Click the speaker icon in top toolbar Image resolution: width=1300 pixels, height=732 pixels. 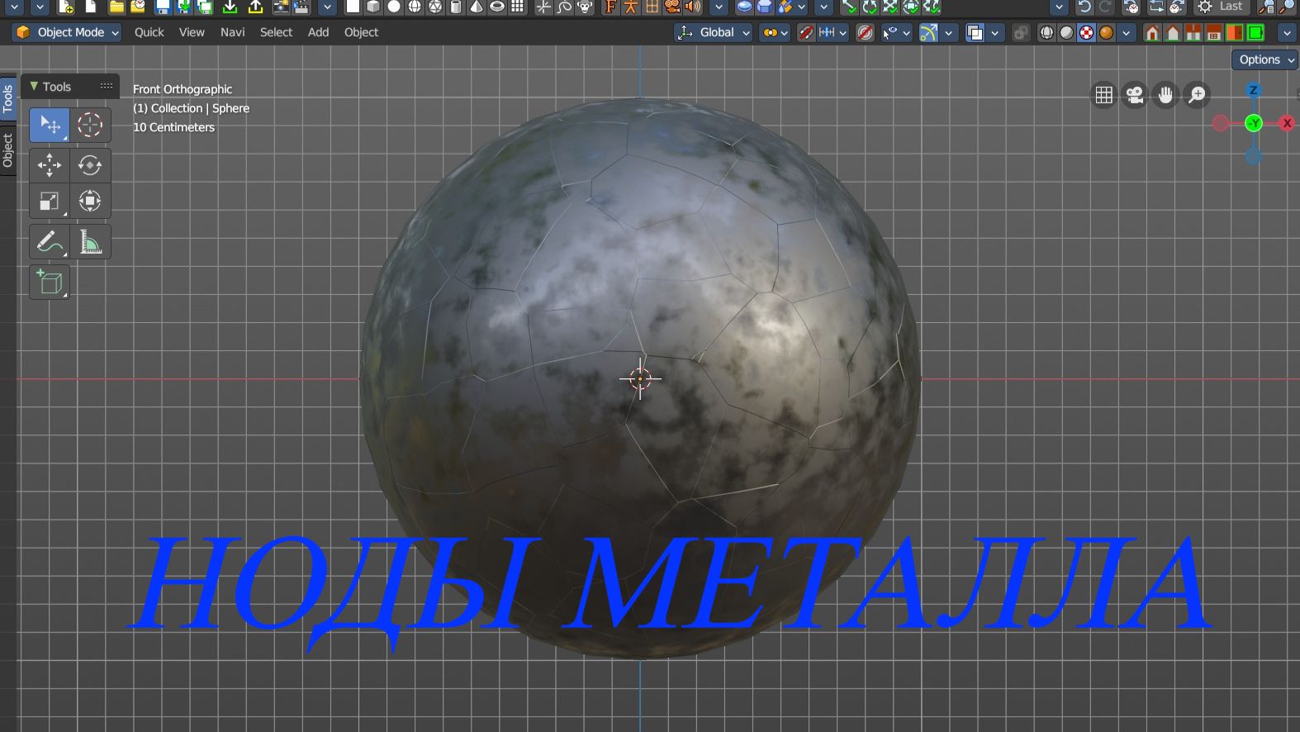tap(693, 7)
